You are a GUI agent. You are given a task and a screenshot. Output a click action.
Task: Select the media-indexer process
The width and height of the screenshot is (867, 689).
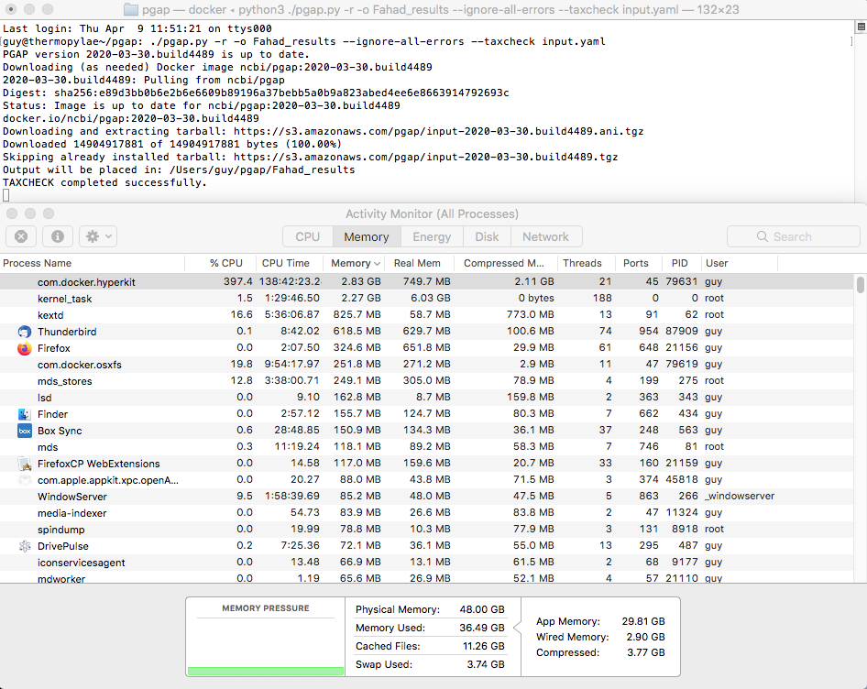click(426, 513)
